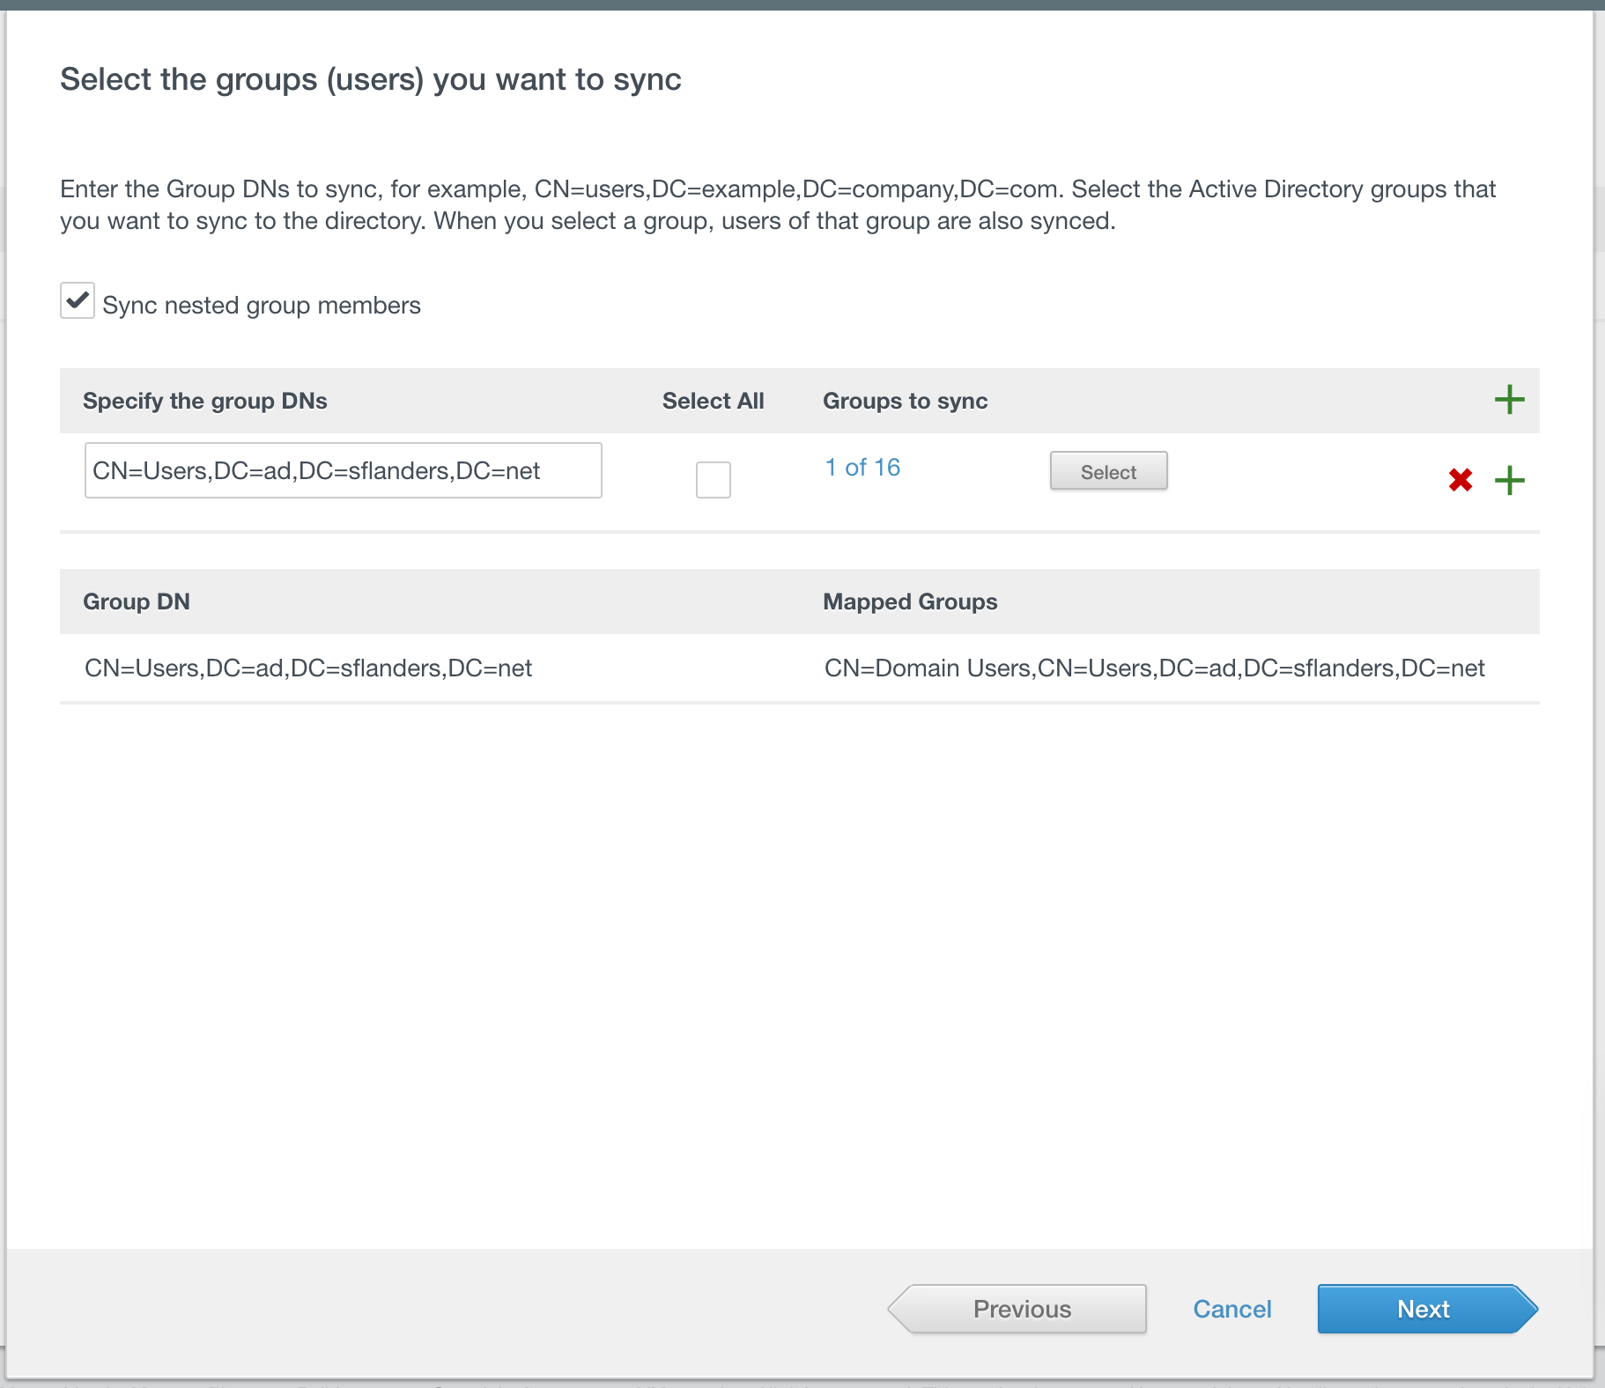1605x1388 pixels.
Task: Click the 'Specify the group DNs' header
Action: pyautogui.click(x=205, y=401)
